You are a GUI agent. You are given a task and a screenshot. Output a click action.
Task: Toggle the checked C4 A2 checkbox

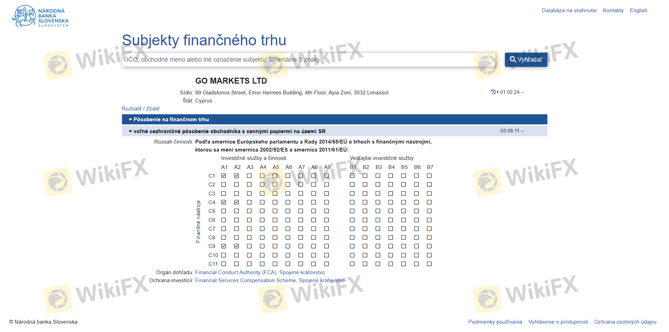(237, 202)
